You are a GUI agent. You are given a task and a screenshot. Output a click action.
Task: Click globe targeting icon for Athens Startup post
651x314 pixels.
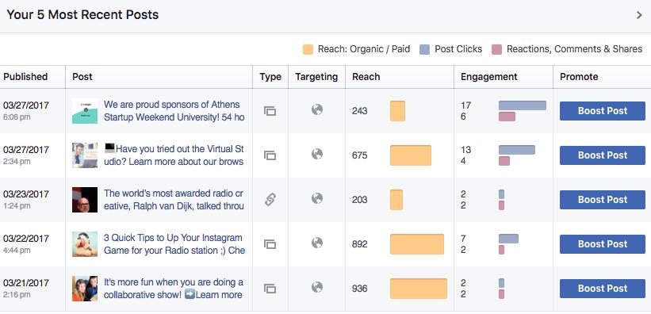pyautogui.click(x=317, y=109)
